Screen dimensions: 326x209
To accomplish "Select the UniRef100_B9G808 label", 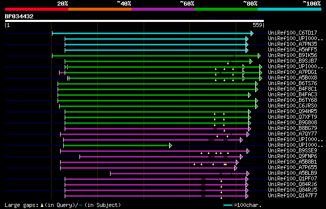I will point(292,122).
